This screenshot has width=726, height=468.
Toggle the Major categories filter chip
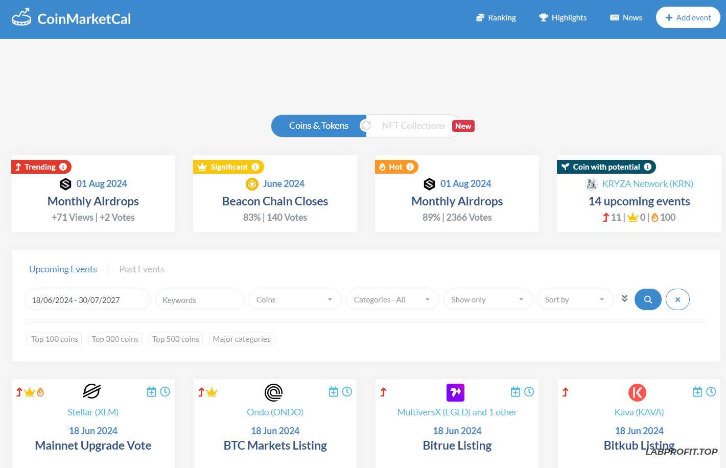tap(242, 339)
